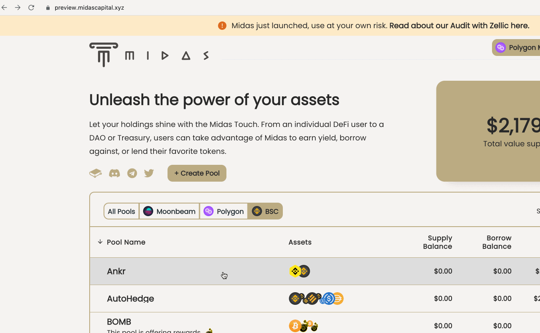Toggle the BSC network filter
This screenshot has width=540, height=333.
click(265, 211)
